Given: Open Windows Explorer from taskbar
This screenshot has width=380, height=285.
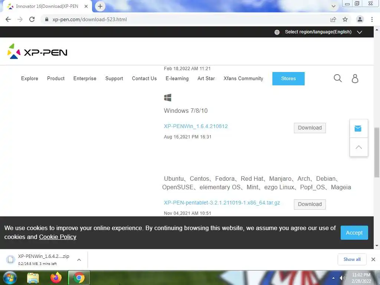Looking at the screenshot, I should coord(33,278).
